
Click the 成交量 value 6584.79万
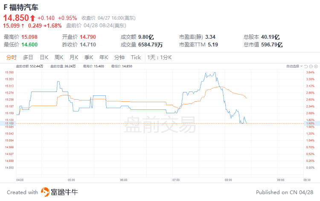click(x=151, y=44)
